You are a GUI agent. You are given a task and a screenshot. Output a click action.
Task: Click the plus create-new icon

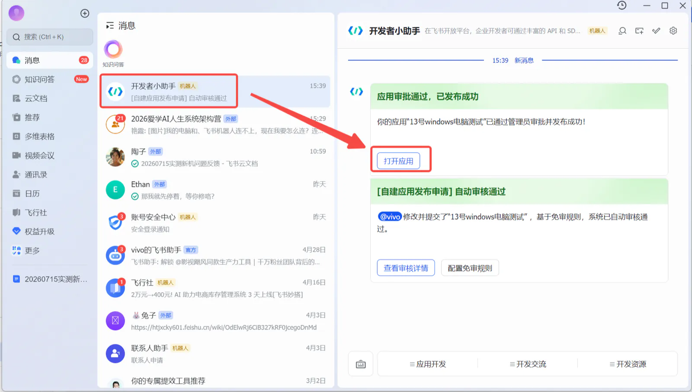[x=85, y=13]
